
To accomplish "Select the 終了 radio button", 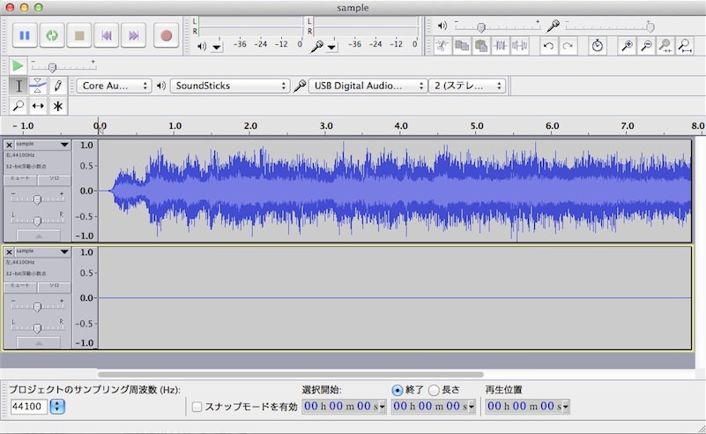I will [x=398, y=390].
